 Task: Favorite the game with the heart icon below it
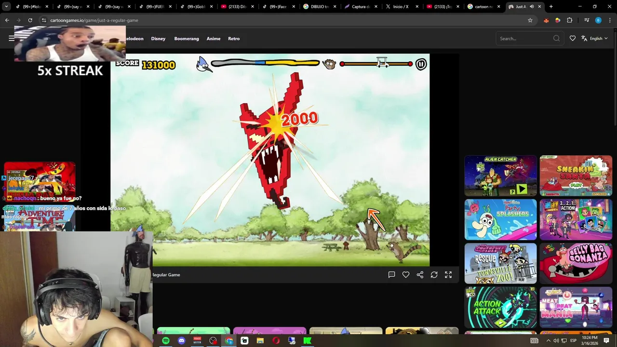(x=406, y=275)
